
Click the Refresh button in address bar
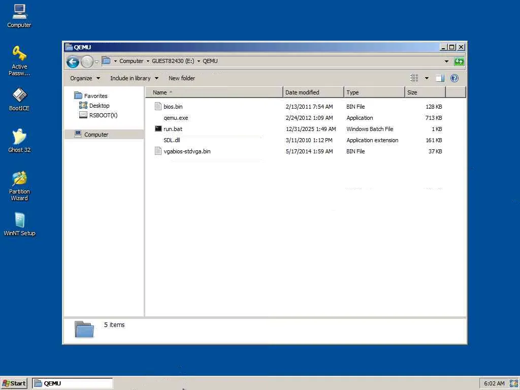[459, 61]
